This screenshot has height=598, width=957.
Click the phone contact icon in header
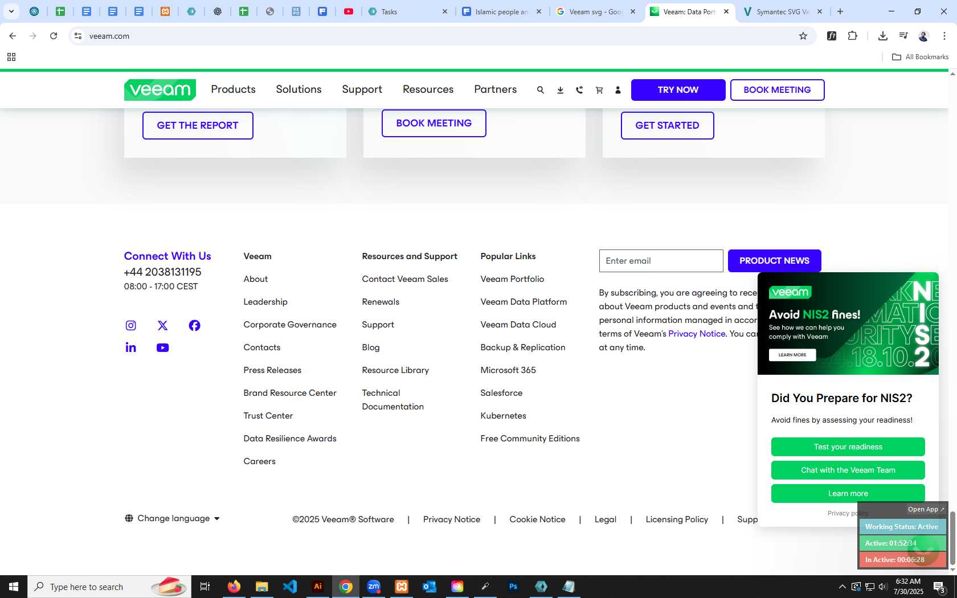[580, 90]
